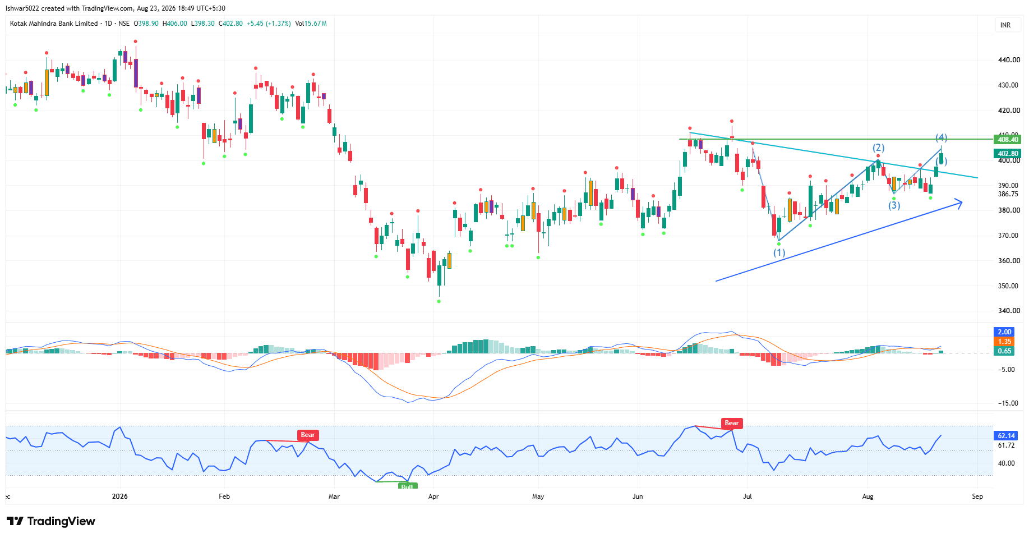Click the 360.00 price axis label
Viewport: 1029px width, 538px height.
pyautogui.click(x=1009, y=261)
